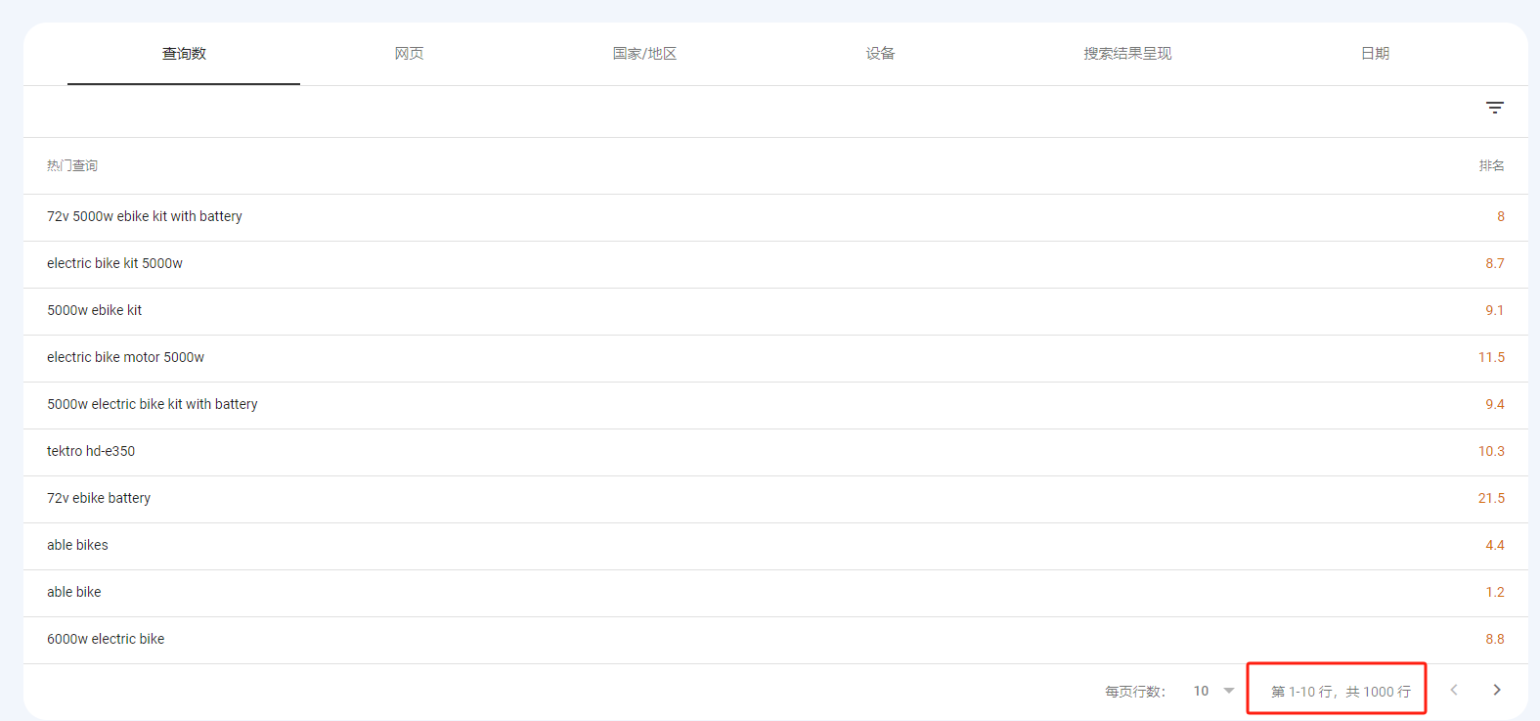Expand the rows per page dropdown
Screen dimensions: 1540x721
point(1213,691)
